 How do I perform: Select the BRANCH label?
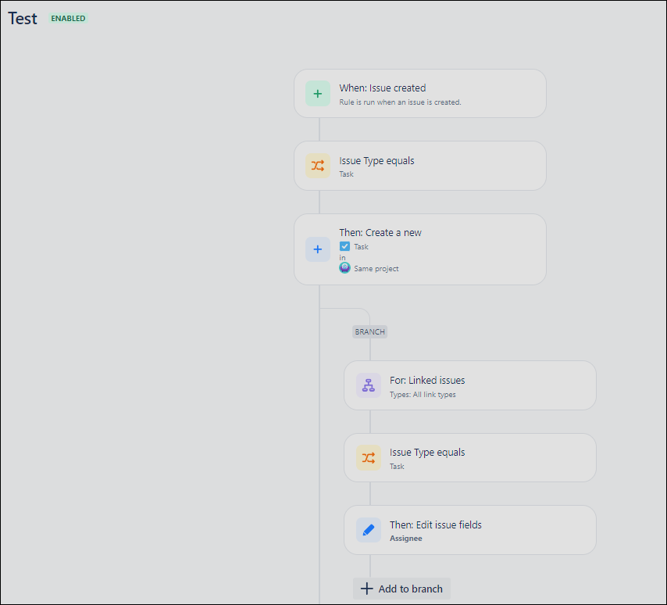pyautogui.click(x=369, y=331)
